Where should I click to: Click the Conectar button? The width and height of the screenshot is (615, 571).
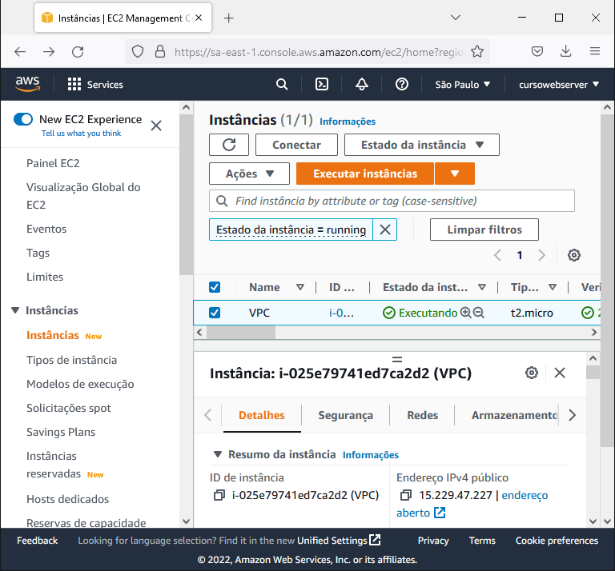tap(296, 145)
